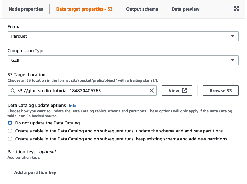Click the Compression Type dropdown arrow

click(x=233, y=60)
